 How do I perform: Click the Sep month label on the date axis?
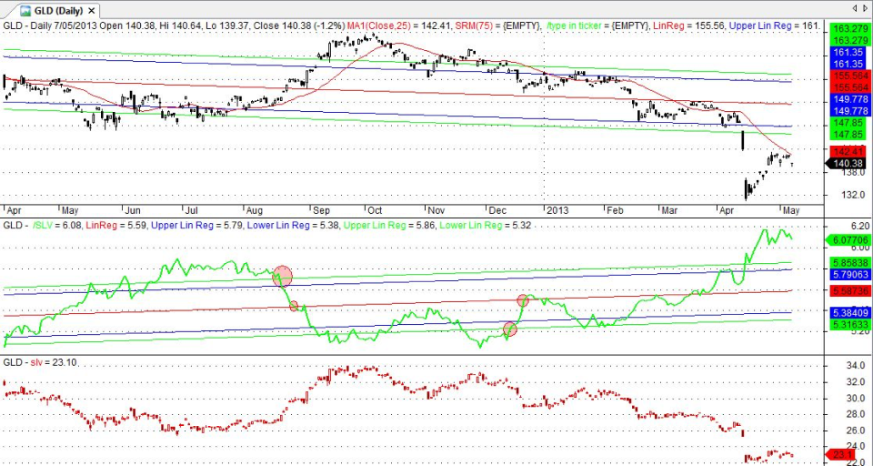[x=321, y=210]
